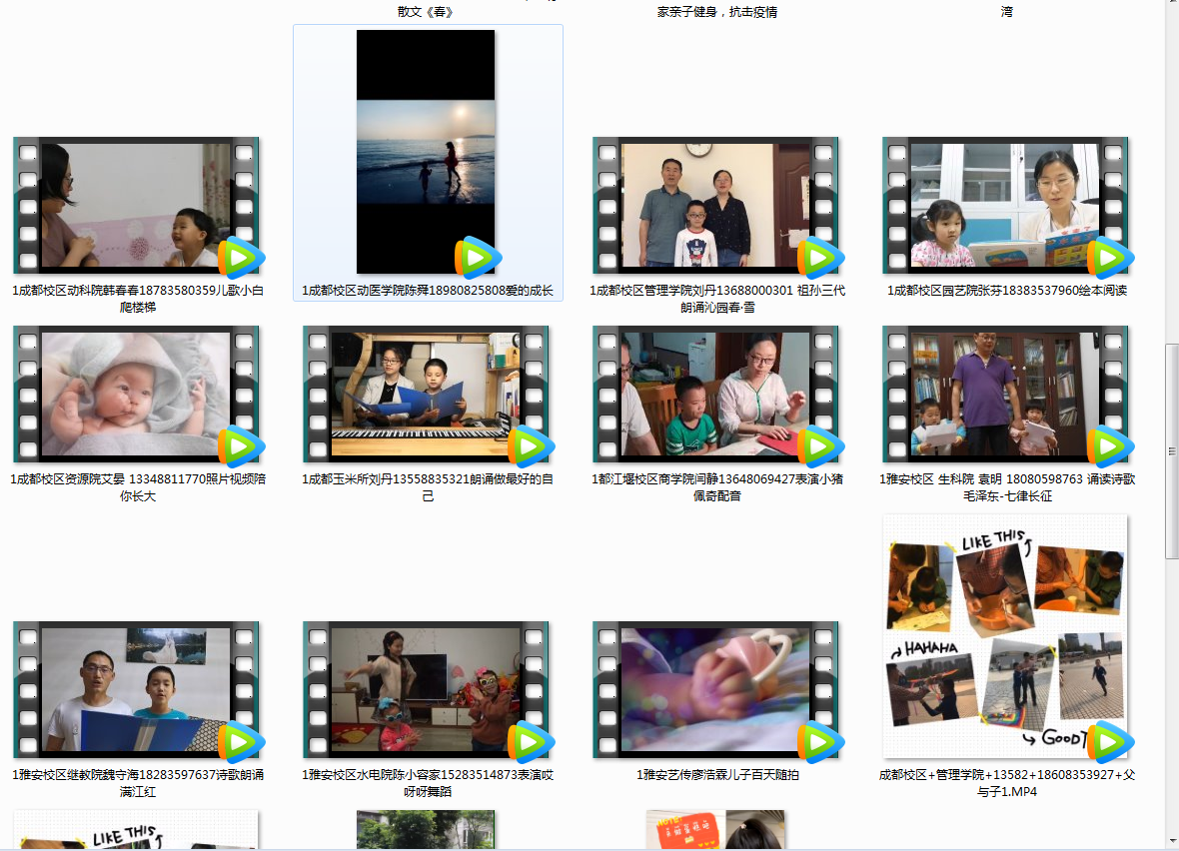
Task: Click the play badge on 陪你长大 baby video
Action: pyautogui.click(x=240, y=446)
